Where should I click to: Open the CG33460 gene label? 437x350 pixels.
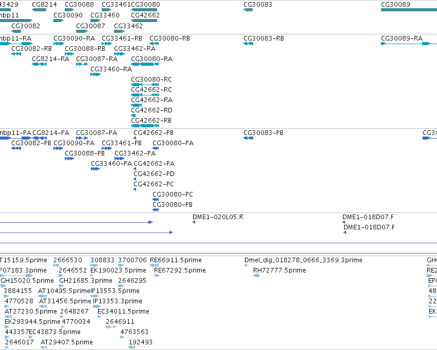click(x=105, y=15)
